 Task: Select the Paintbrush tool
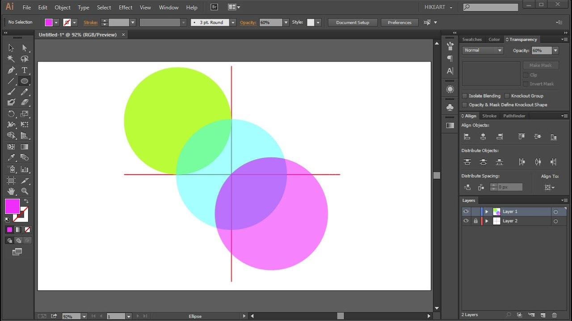point(11,92)
